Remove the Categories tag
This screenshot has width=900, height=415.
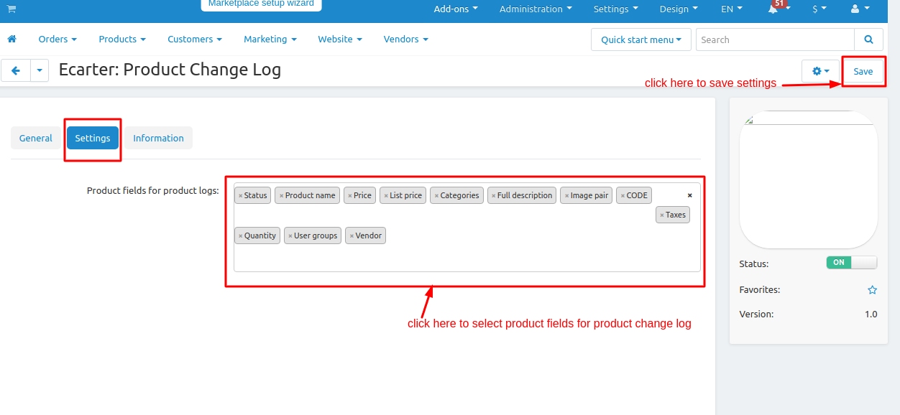436,196
